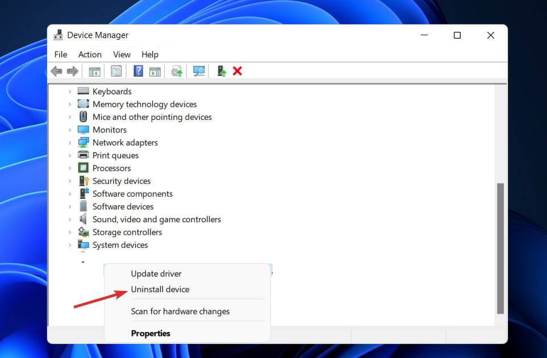The height and width of the screenshot is (358, 547).
Task: Expand the Monitors node
Action: click(x=70, y=130)
